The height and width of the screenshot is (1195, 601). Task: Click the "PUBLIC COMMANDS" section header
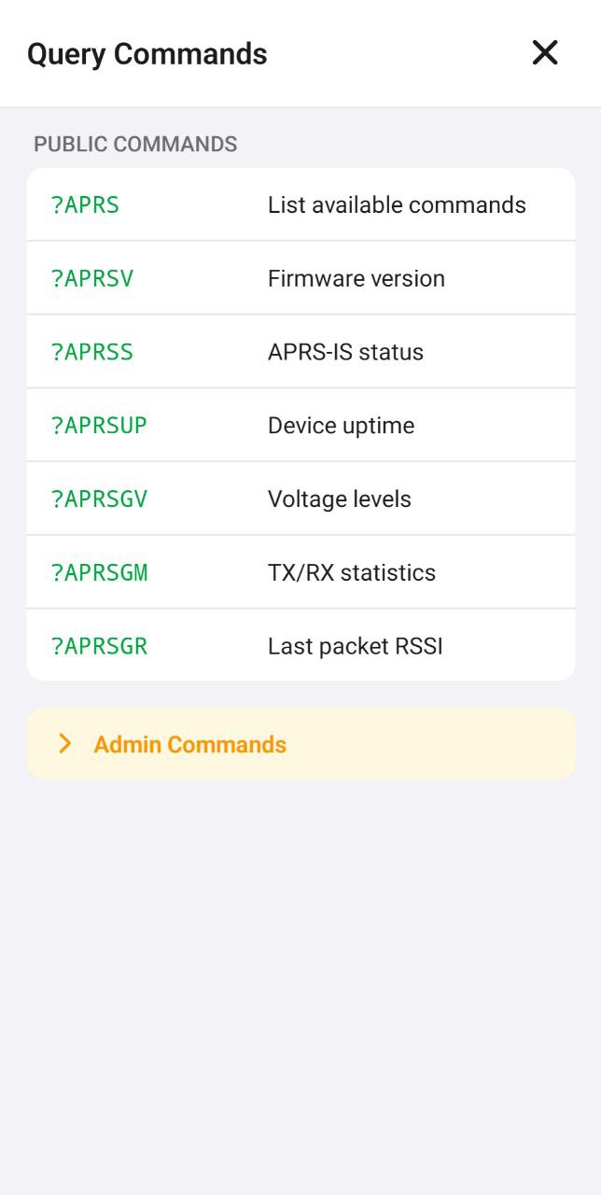coord(135,144)
